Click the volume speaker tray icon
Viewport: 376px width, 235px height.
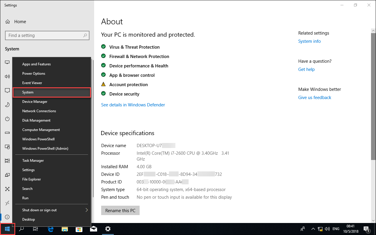328,229
